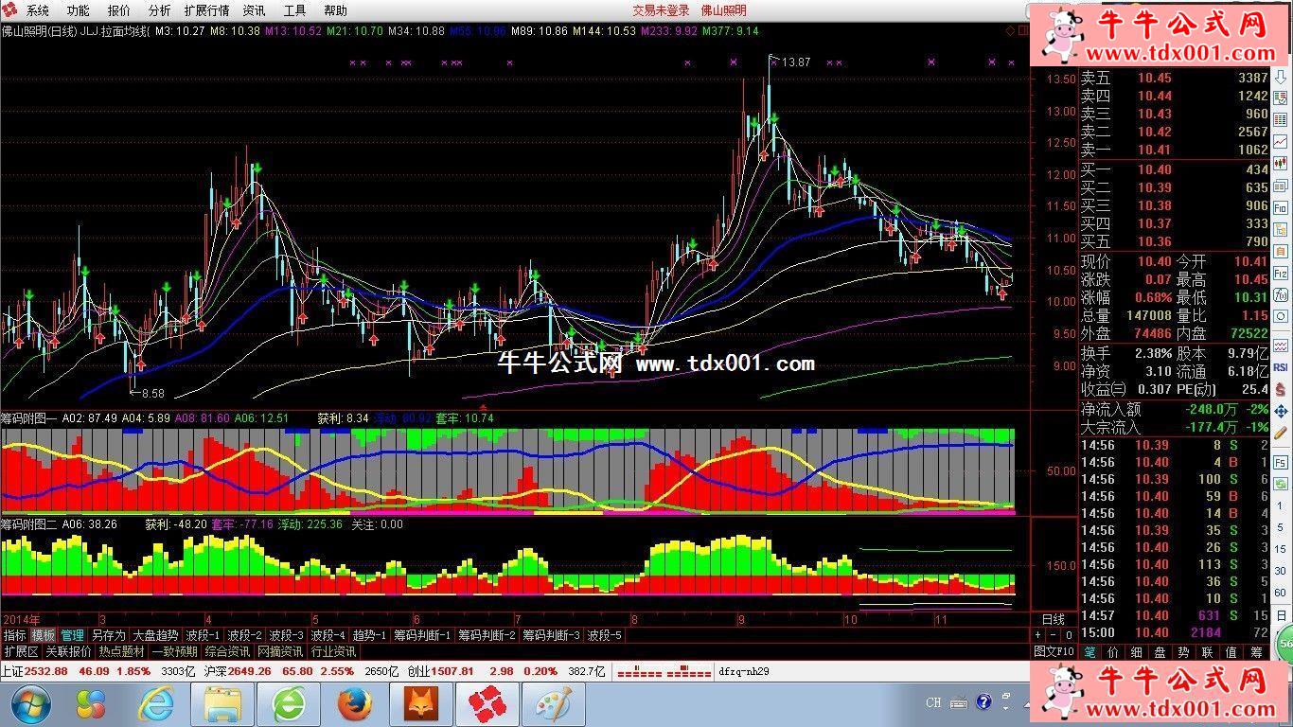This screenshot has width=1293, height=727.
Task: Click the blue four-way move arrows icon
Action: coord(1281,411)
